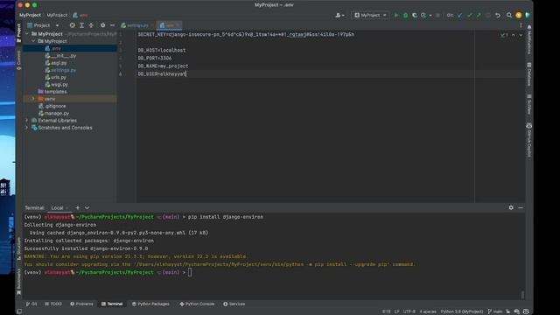Open Project view selector dropdown
This screenshot has height=315, width=560.
[x=43, y=25]
